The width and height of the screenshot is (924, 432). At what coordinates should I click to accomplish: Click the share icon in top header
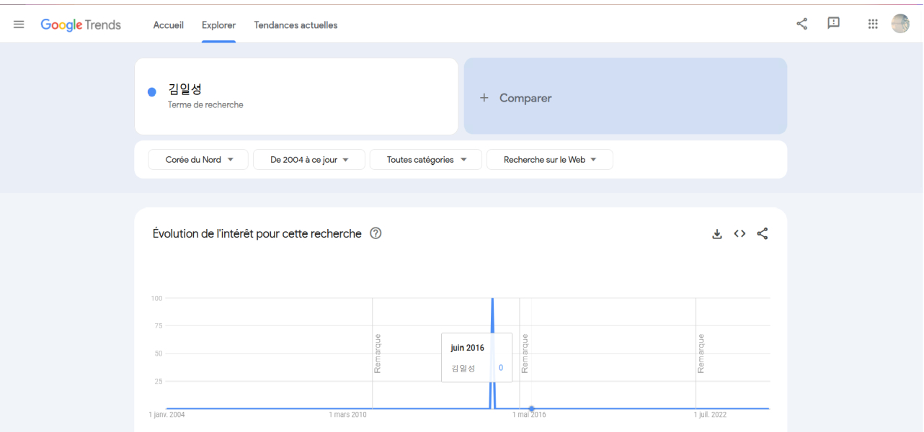pyautogui.click(x=801, y=24)
